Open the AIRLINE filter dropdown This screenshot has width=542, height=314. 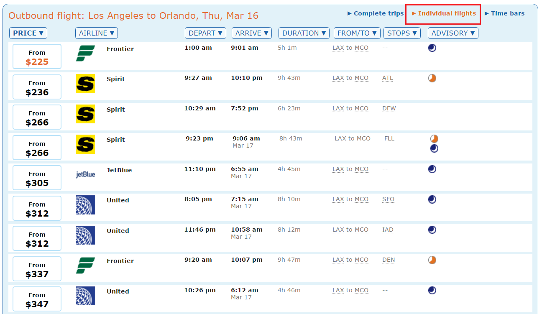tap(97, 33)
